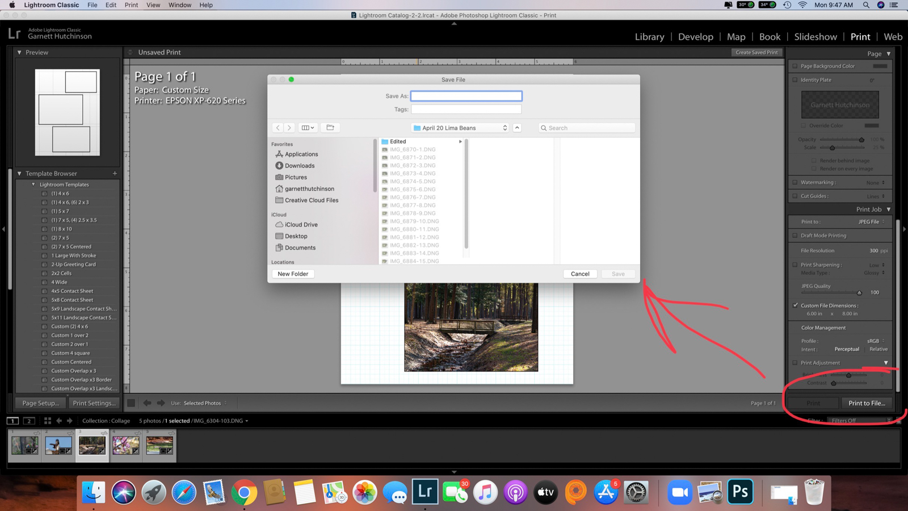Viewport: 908px width, 511px height.
Task: Toggle the Custom File Dimensions checkbox
Action: pyautogui.click(x=796, y=305)
